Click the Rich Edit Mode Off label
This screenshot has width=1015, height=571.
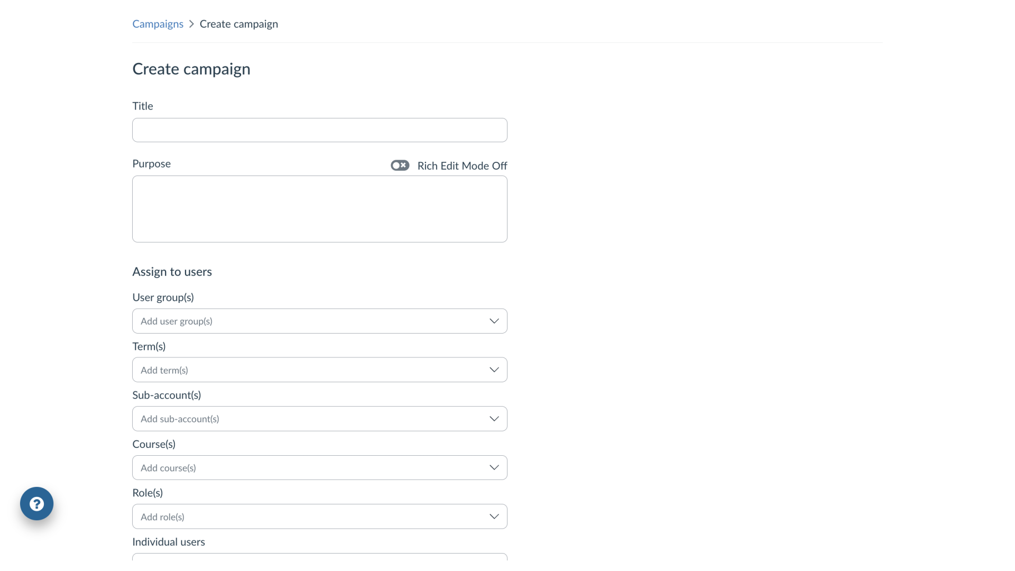pos(462,166)
